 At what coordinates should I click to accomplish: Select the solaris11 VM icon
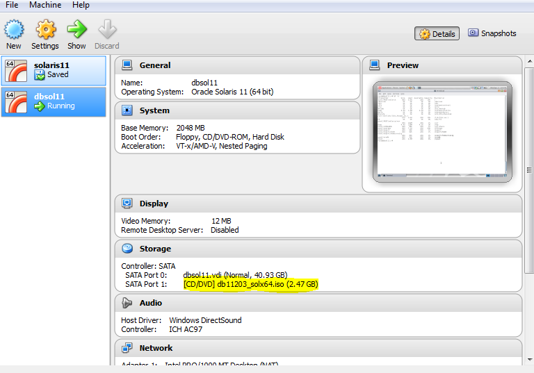(16, 71)
